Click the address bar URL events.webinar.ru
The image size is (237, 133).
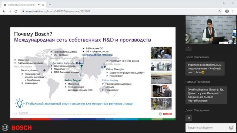[58, 11]
